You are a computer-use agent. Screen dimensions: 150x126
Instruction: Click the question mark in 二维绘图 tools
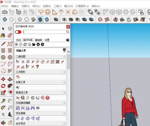point(38,67)
